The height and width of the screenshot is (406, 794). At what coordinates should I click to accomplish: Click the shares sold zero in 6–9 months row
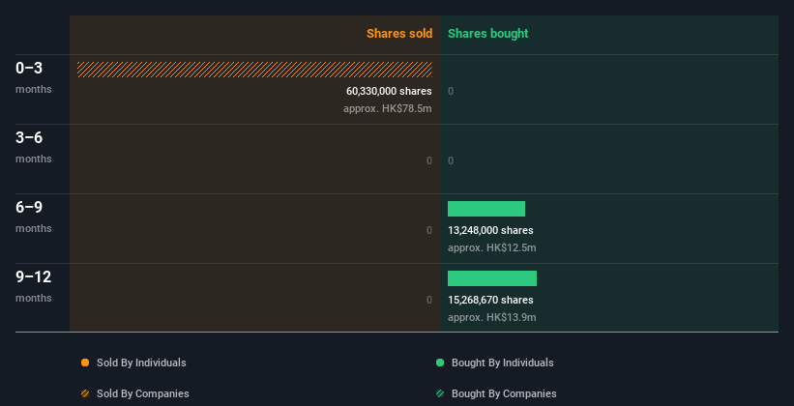429,231
